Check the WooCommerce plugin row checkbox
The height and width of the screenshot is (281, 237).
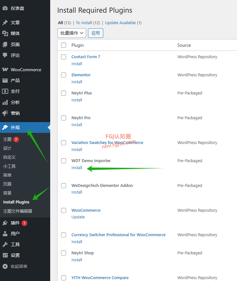click(x=64, y=210)
